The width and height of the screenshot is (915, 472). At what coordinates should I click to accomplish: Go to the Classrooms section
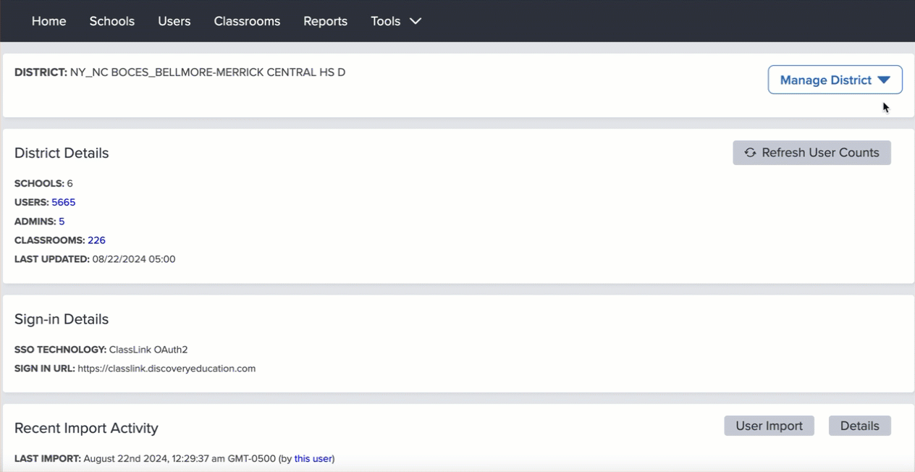[247, 21]
